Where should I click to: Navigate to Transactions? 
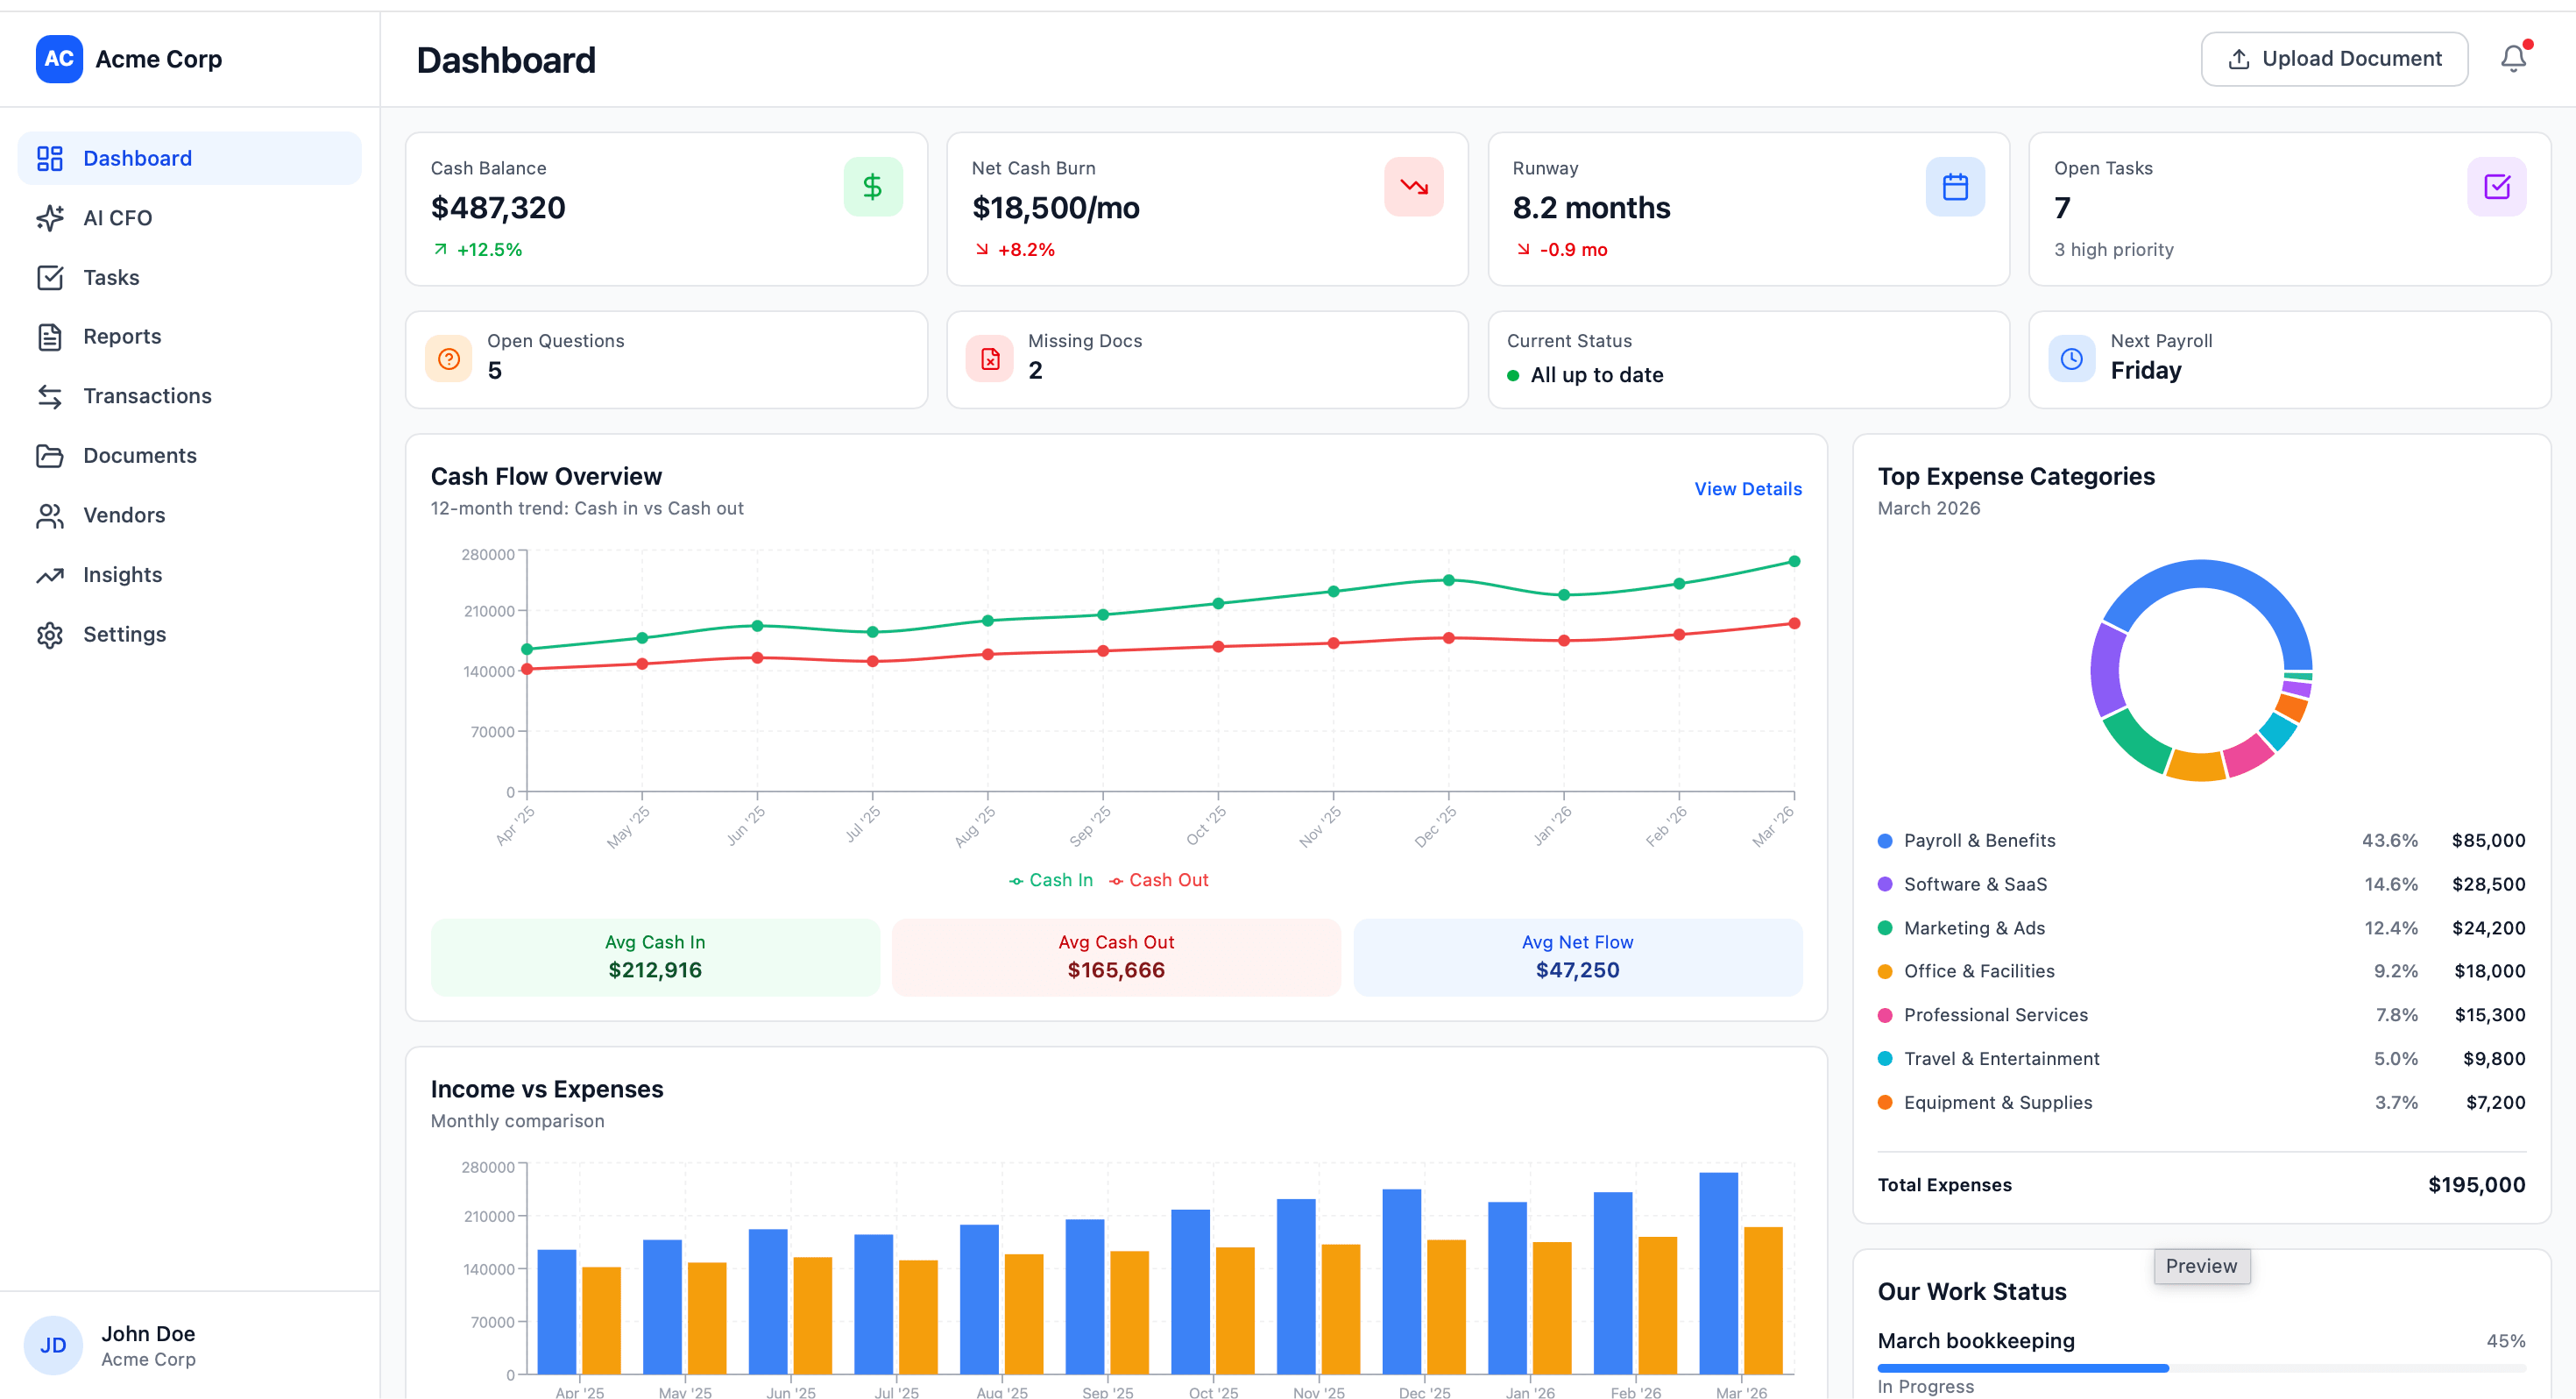click(189, 396)
